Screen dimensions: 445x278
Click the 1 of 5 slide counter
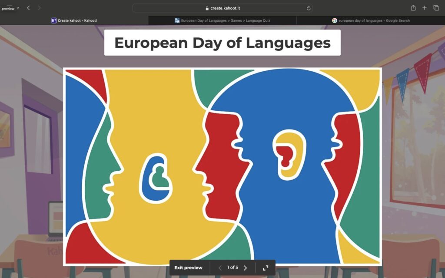[x=232, y=268]
